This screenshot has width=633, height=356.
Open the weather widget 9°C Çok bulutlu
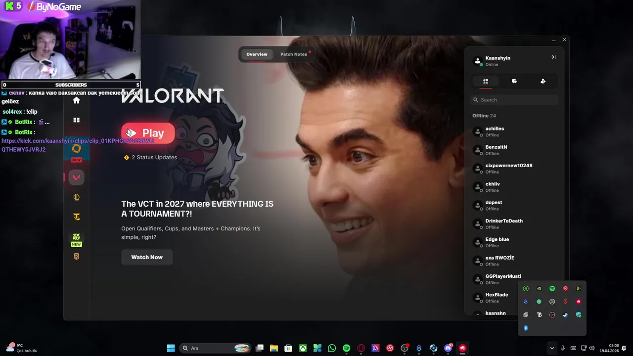[21, 348]
